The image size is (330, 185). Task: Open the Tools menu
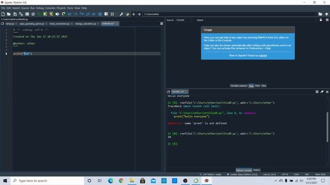[x=70, y=8]
